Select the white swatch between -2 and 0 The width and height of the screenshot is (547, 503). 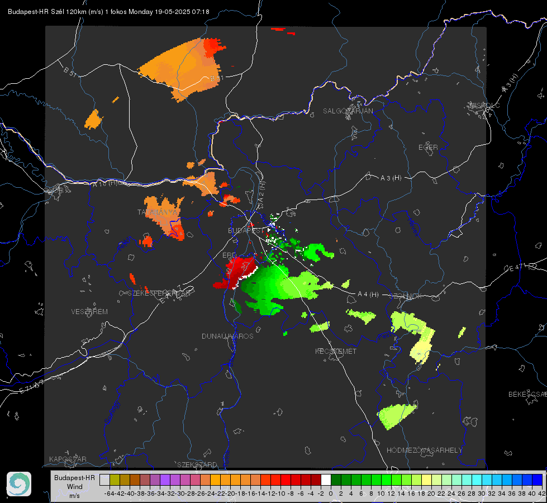(326, 480)
